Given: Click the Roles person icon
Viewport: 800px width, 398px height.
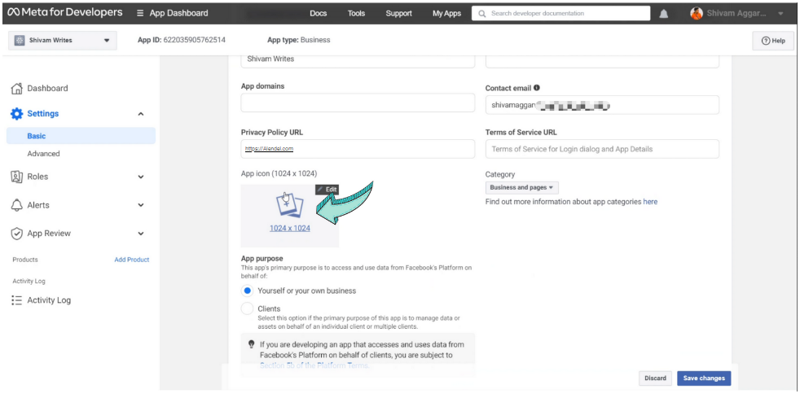Looking at the screenshot, I should 16,177.
